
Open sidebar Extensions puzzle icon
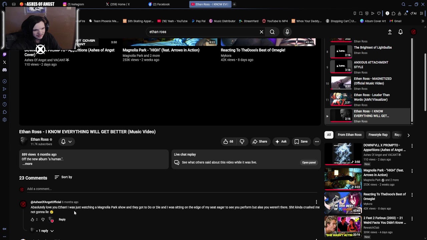coord(4,112)
